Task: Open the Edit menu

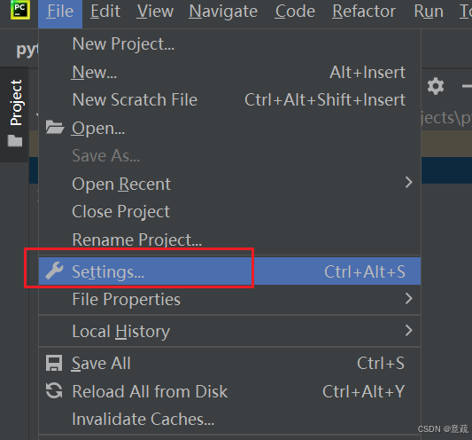Action: pos(105,12)
